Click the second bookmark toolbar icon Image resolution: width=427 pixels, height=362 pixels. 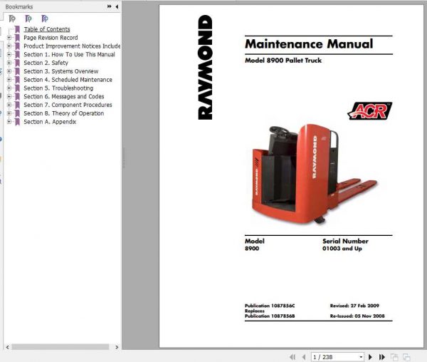[28, 19]
